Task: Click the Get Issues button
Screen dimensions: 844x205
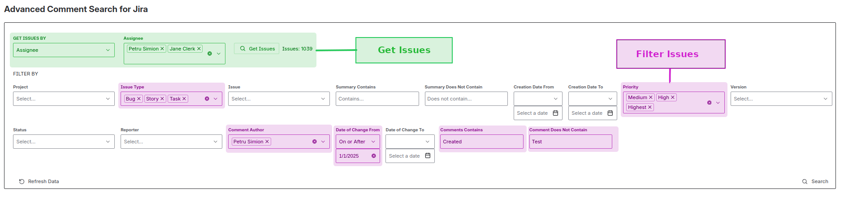Action: coord(257,49)
